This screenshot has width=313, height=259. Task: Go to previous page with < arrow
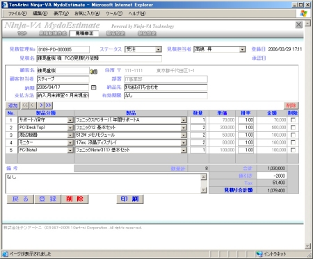(x=33, y=106)
